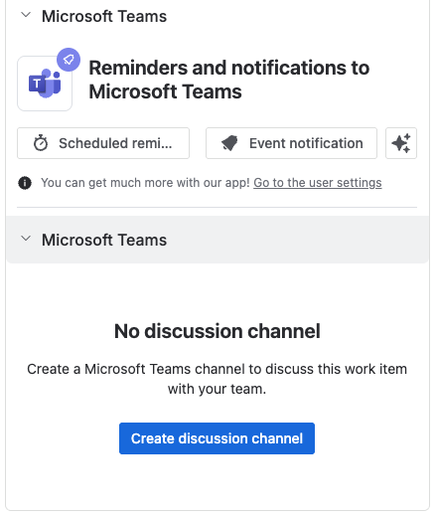
Task: Click the Create a Microsoft Teams channel description
Action: click(x=217, y=379)
